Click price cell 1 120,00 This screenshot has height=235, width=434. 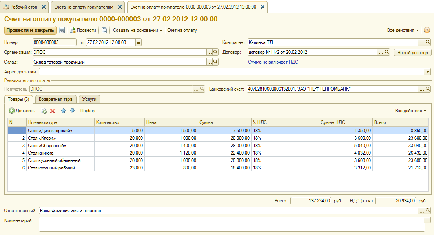(171, 153)
